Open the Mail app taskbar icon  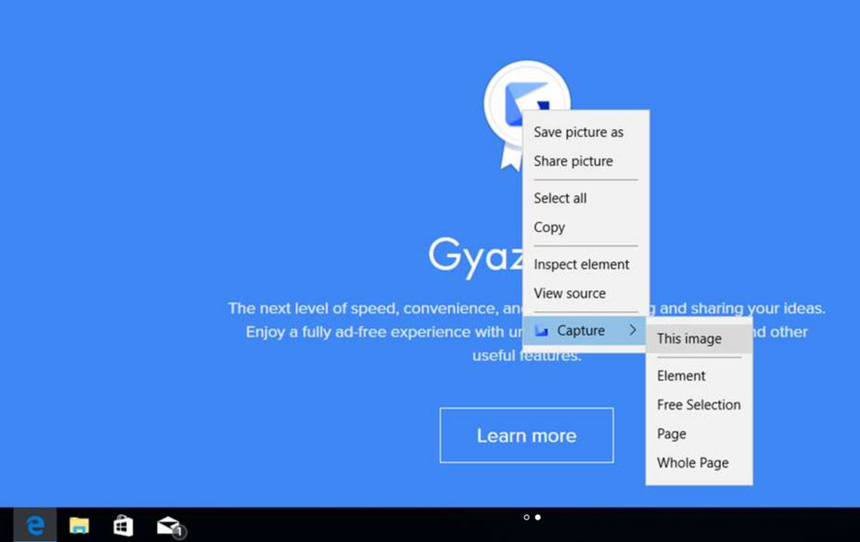tap(170, 526)
